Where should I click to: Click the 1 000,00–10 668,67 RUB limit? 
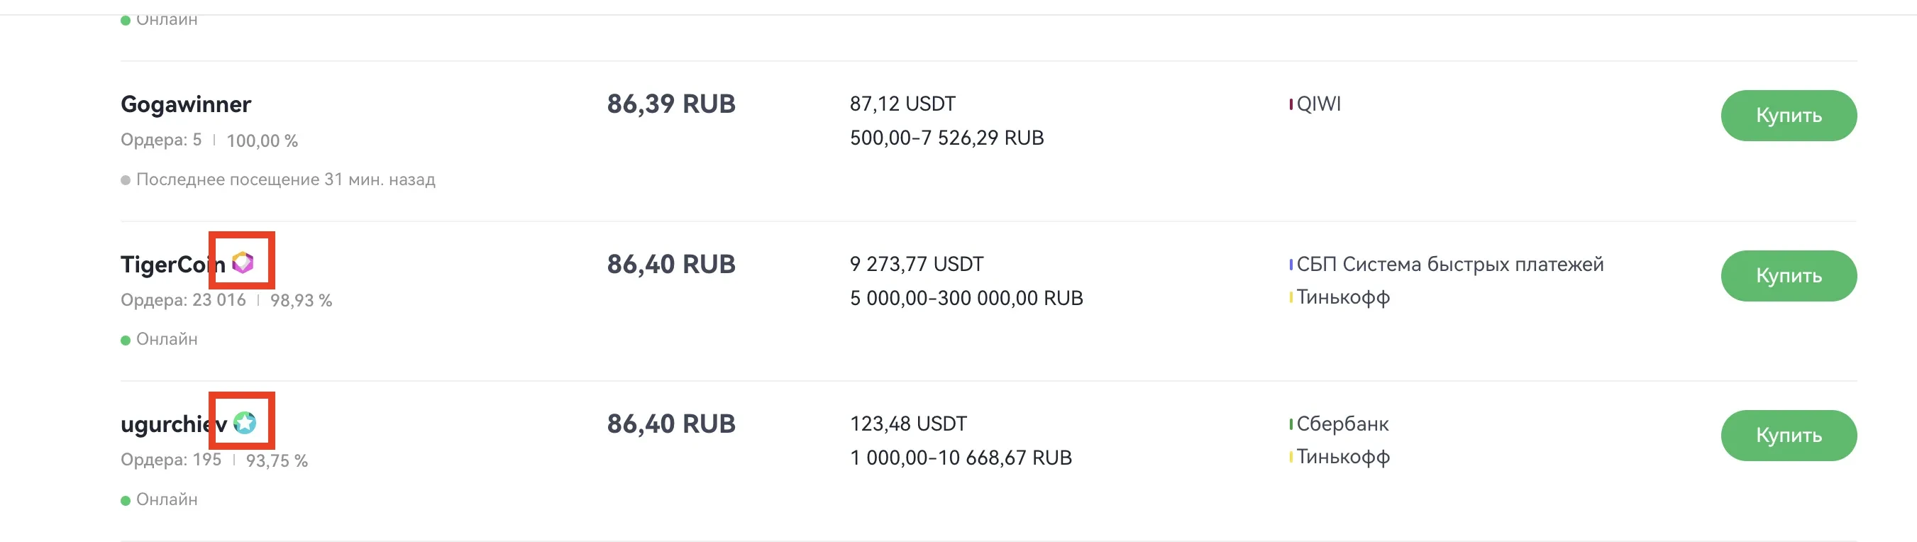(x=961, y=458)
